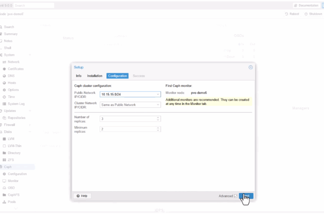Click the Certificates icon in sidebar
Viewport: 324px width, 214px height.
pos(5,69)
